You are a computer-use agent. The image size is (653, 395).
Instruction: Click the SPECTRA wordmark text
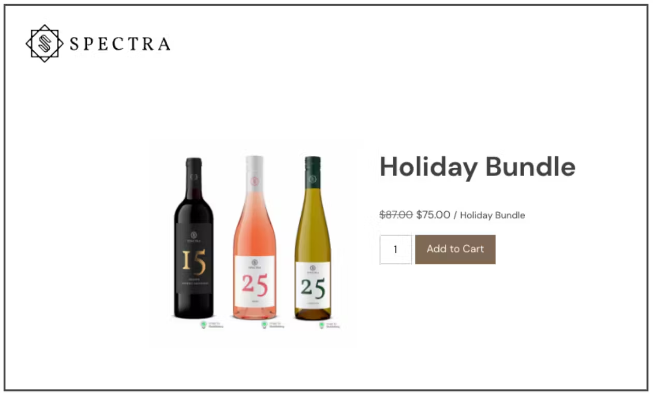120,44
